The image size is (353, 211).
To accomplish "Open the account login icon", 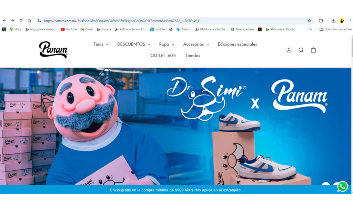I will [289, 50].
